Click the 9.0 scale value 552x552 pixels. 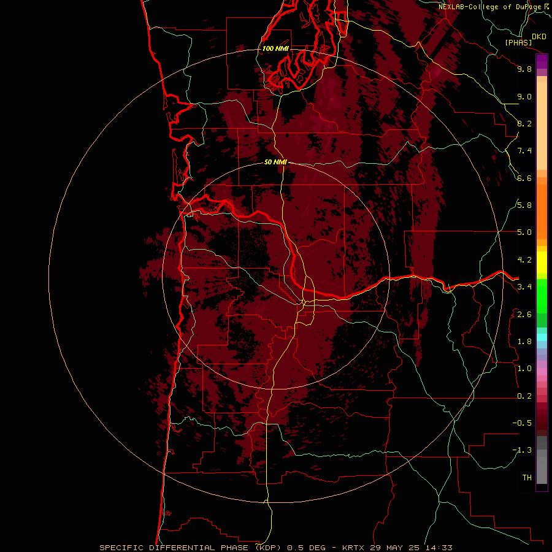click(524, 96)
